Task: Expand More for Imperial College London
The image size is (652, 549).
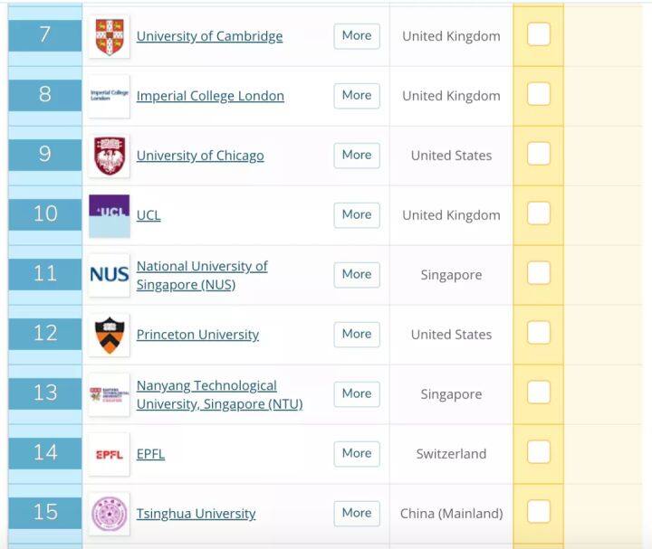Action: click(x=357, y=96)
